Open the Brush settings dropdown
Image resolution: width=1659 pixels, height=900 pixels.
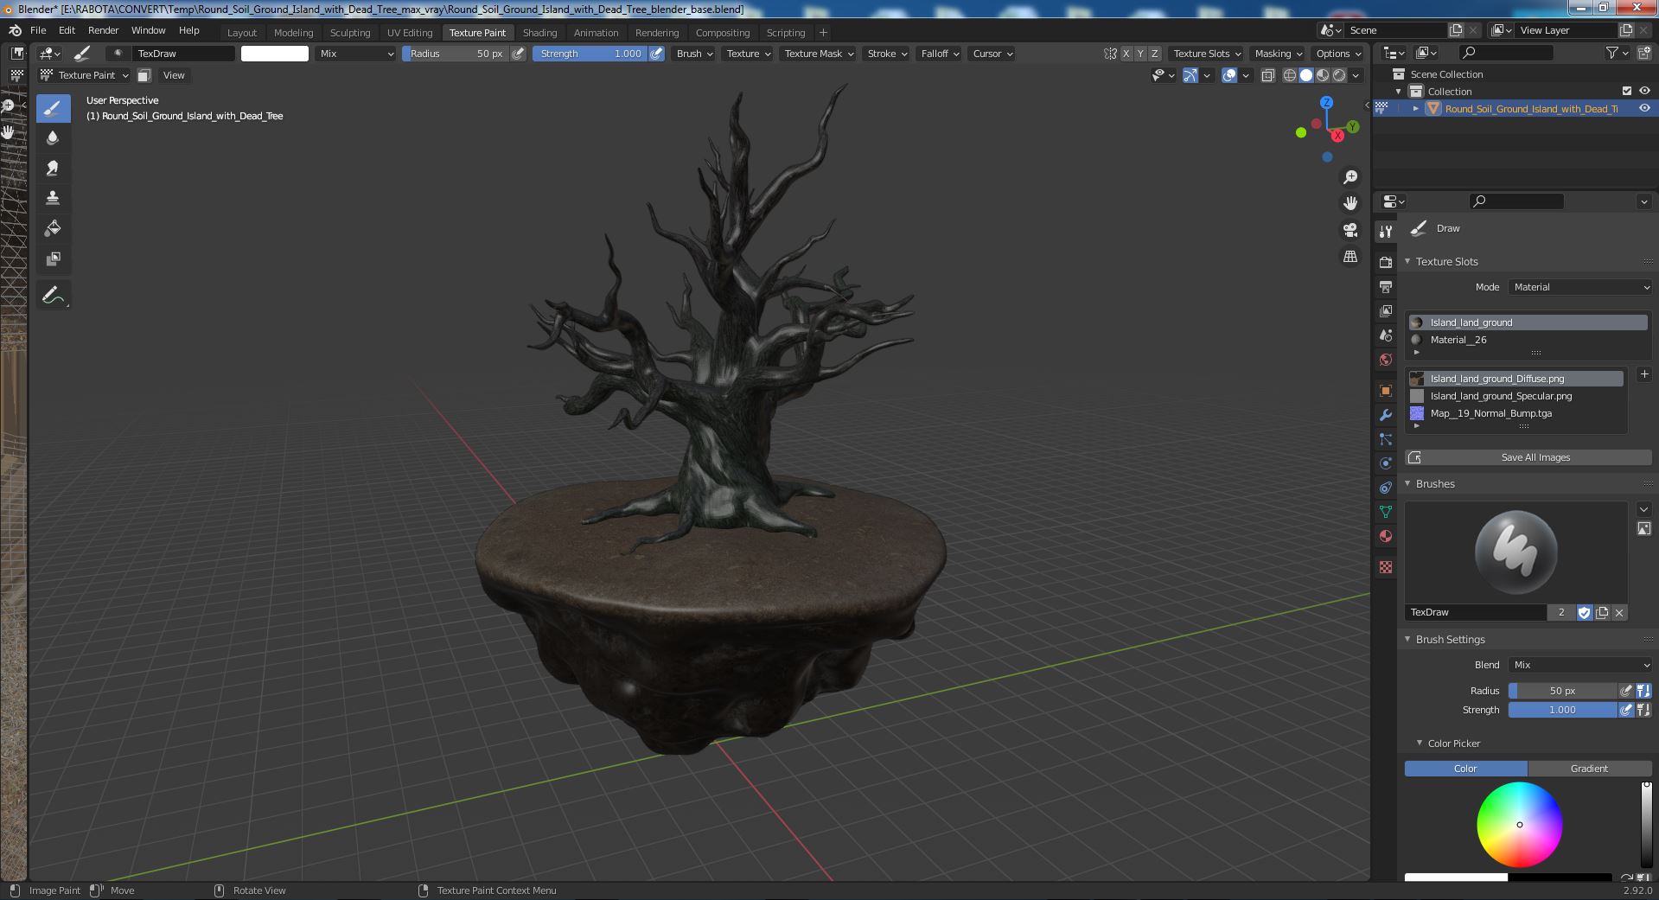[x=694, y=54]
